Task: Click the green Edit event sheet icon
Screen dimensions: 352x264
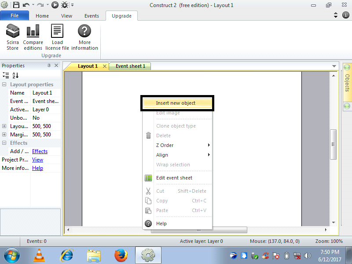Action: 148,178
